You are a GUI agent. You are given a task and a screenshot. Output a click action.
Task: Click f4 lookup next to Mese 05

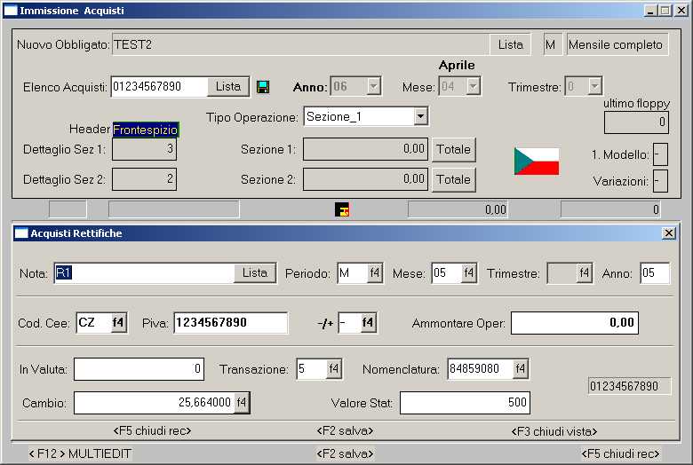tap(469, 273)
